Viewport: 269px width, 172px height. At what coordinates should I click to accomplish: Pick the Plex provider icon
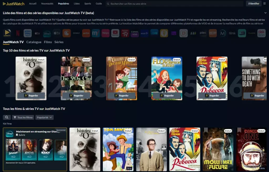(x=203, y=33)
